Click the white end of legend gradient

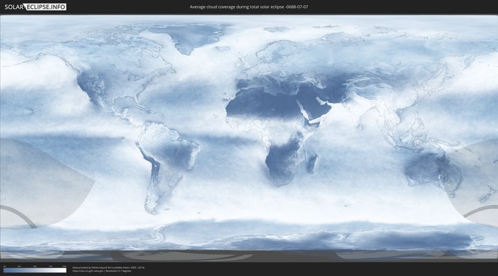pos(64,270)
